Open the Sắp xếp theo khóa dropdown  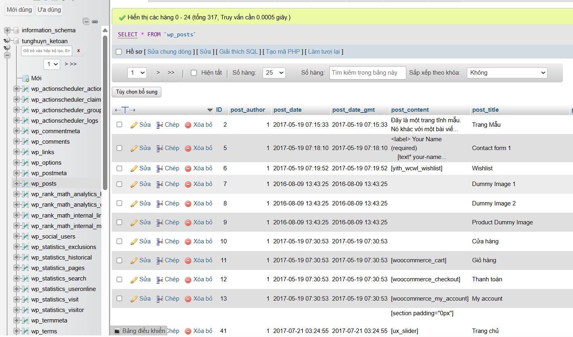tap(507, 73)
